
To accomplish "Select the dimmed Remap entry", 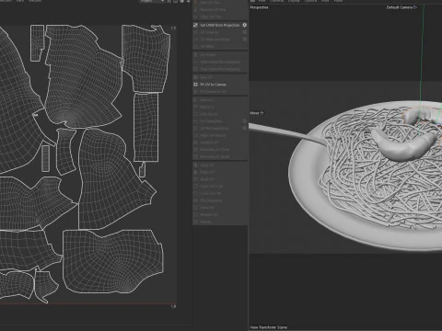I will tap(205, 222).
